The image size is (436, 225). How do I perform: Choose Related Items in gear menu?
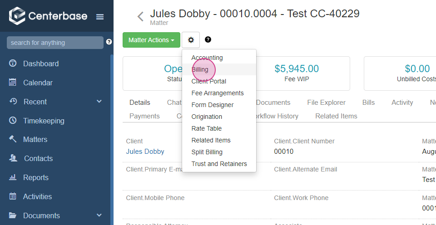[219, 140]
